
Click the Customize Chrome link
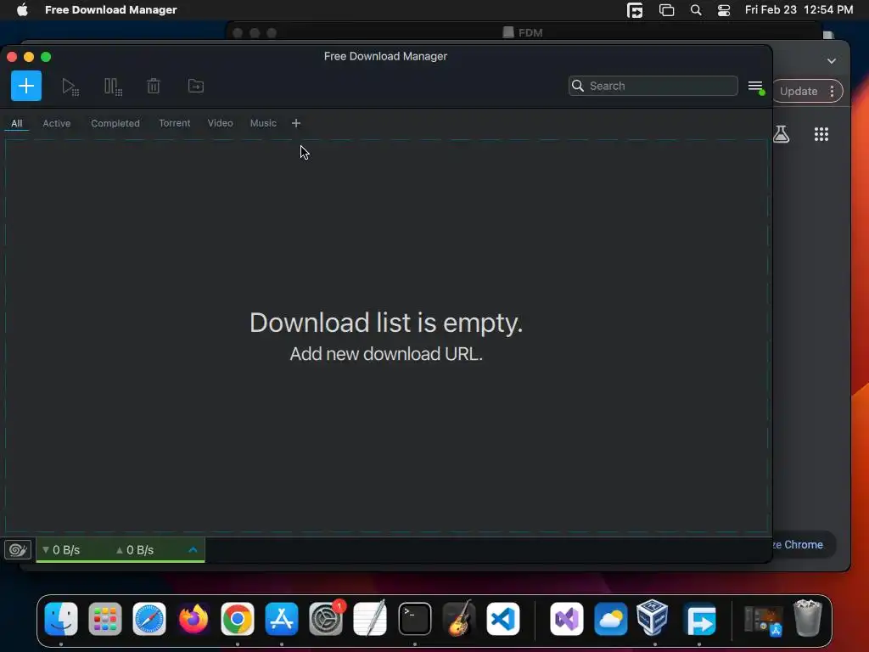[798, 545]
